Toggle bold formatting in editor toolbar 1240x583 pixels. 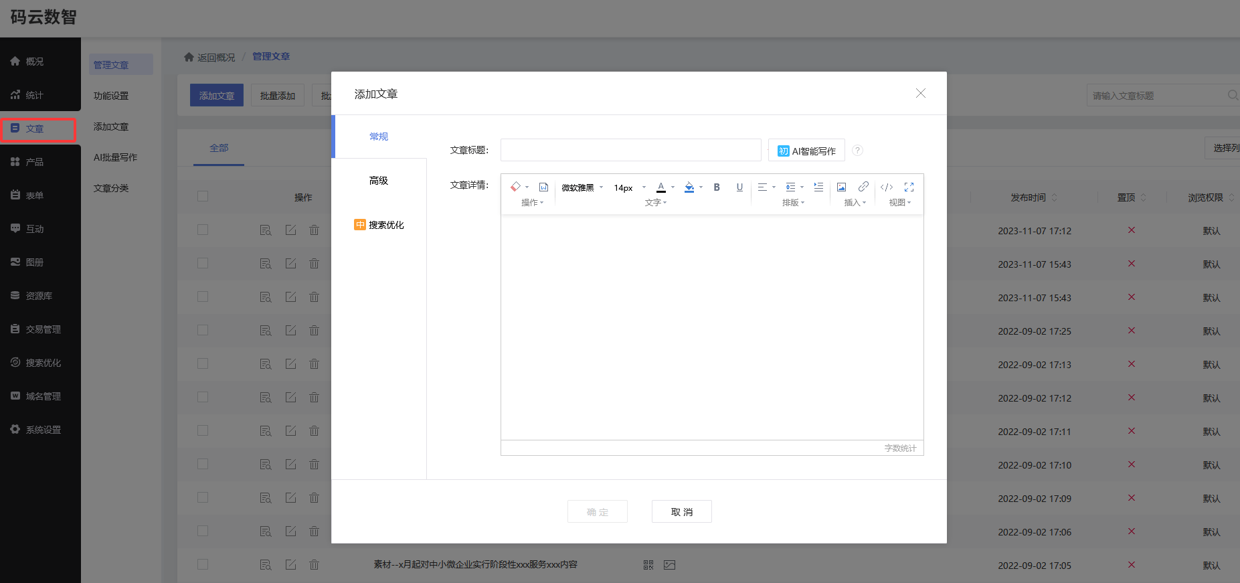(716, 187)
